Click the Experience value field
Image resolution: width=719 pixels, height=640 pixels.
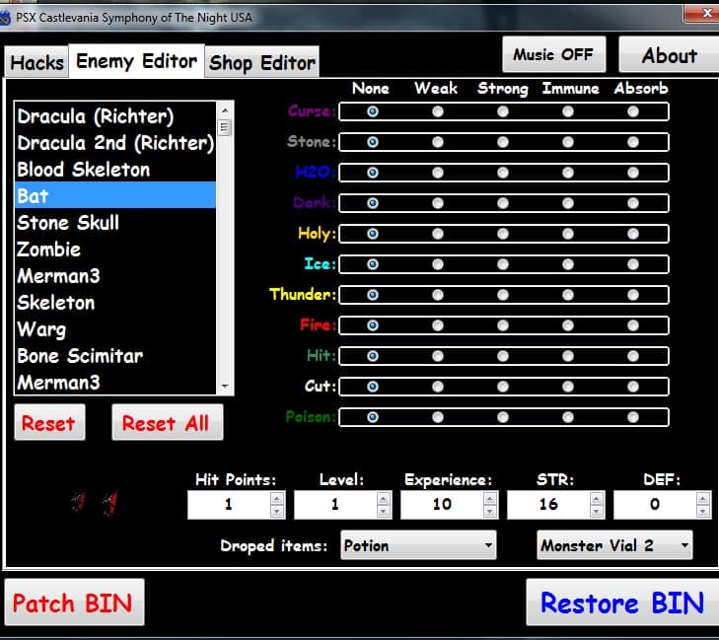[x=442, y=505]
